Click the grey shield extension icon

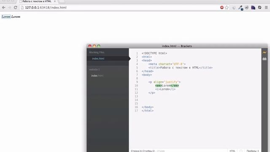[234, 8]
